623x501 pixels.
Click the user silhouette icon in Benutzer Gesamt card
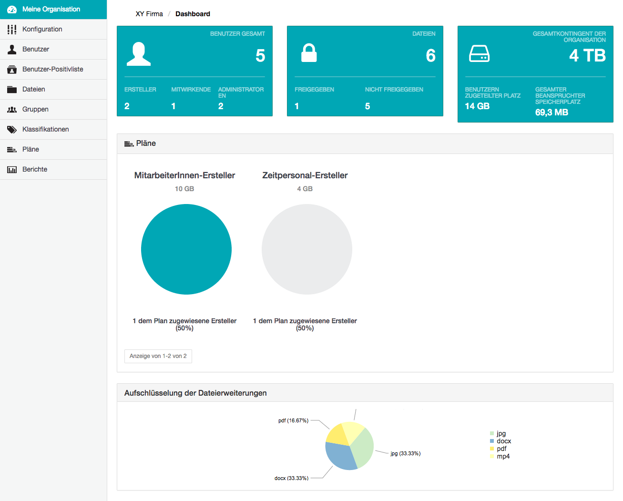pyautogui.click(x=139, y=54)
